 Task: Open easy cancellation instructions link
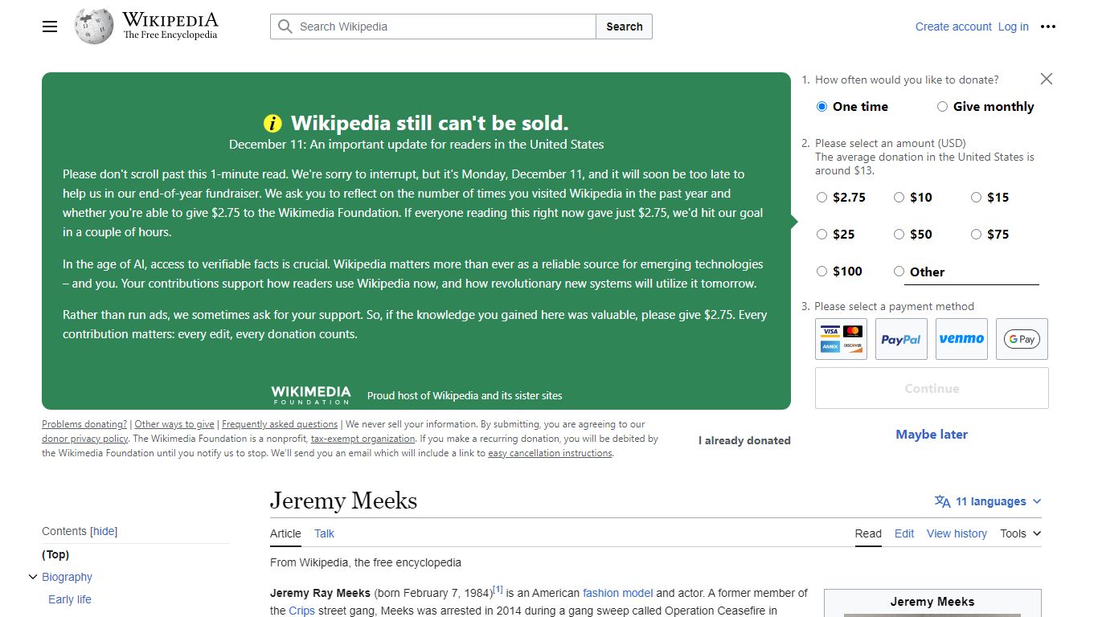[551, 453]
